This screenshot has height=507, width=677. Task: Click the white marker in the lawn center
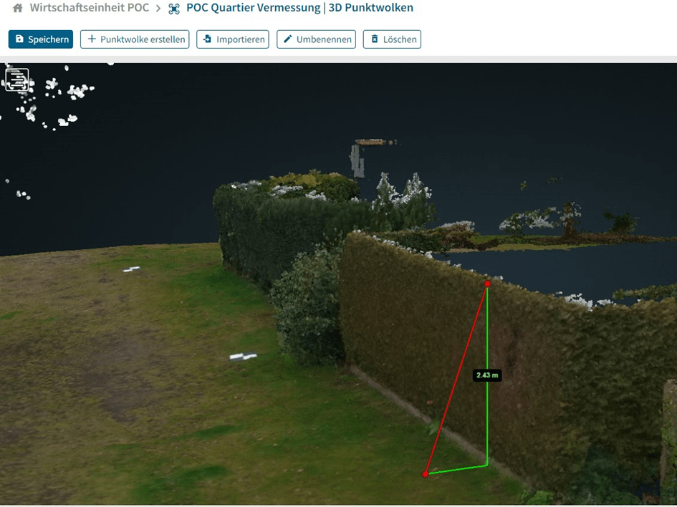(x=243, y=356)
